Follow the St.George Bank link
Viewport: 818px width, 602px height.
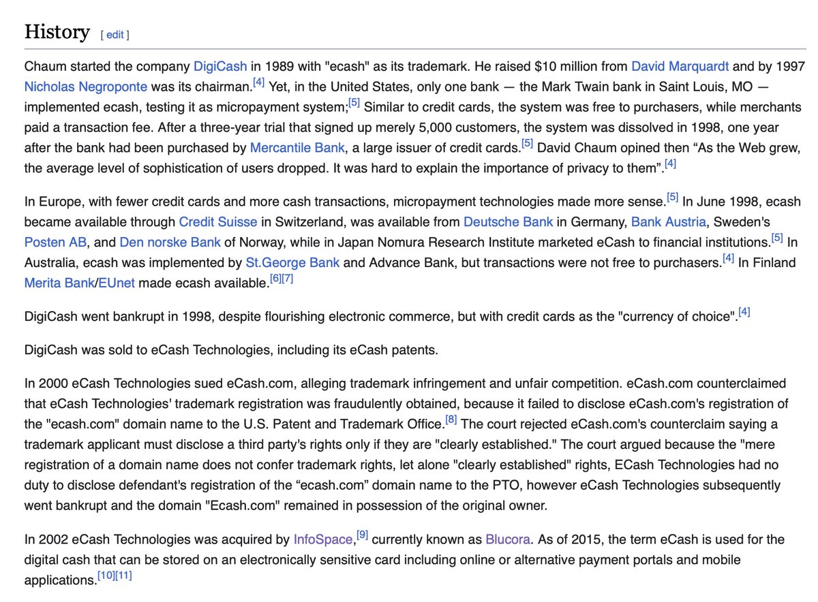tap(293, 263)
